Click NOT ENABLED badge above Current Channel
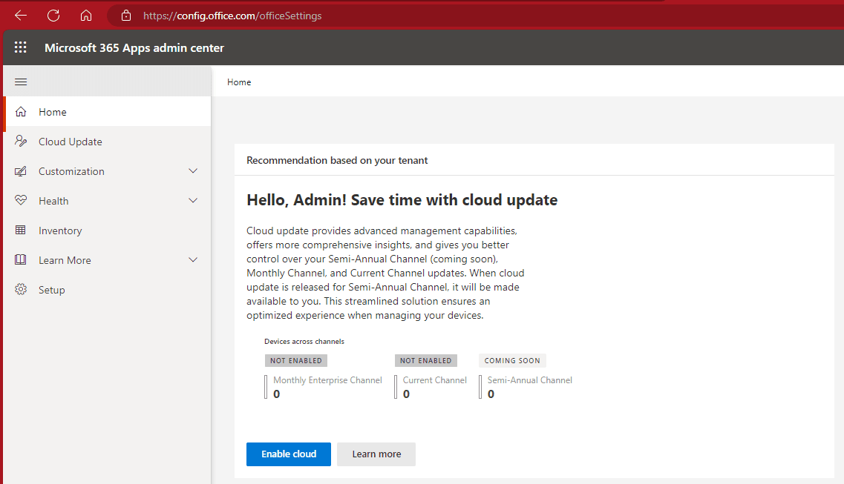Screen dimensions: 844x484 (426, 360)
